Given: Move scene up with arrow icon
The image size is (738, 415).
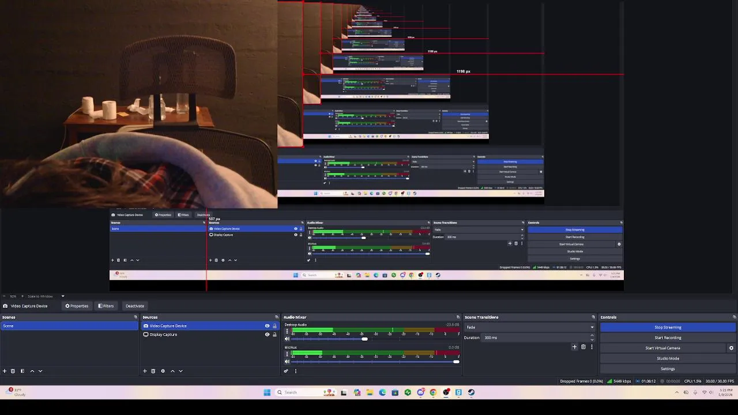Looking at the screenshot, I should click(32, 371).
